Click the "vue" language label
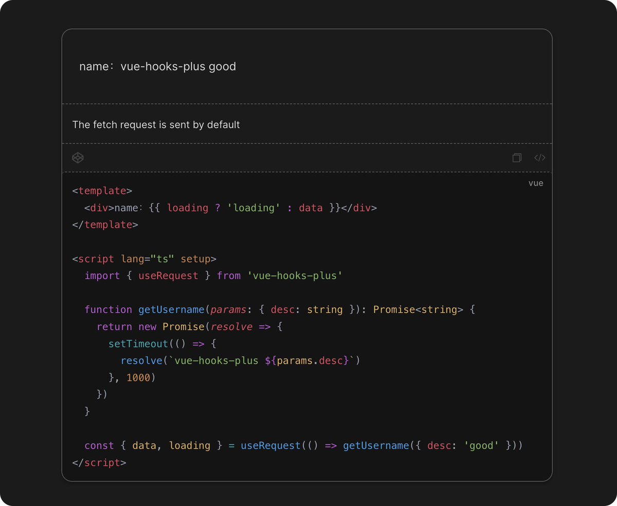The image size is (617, 506). 536,183
